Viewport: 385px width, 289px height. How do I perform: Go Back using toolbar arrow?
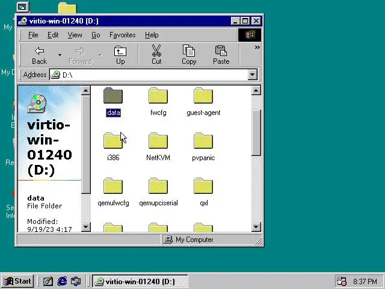[x=39, y=55]
